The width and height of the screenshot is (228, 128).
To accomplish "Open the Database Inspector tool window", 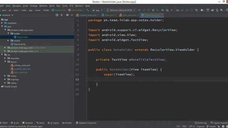I will (x=86, y=123).
